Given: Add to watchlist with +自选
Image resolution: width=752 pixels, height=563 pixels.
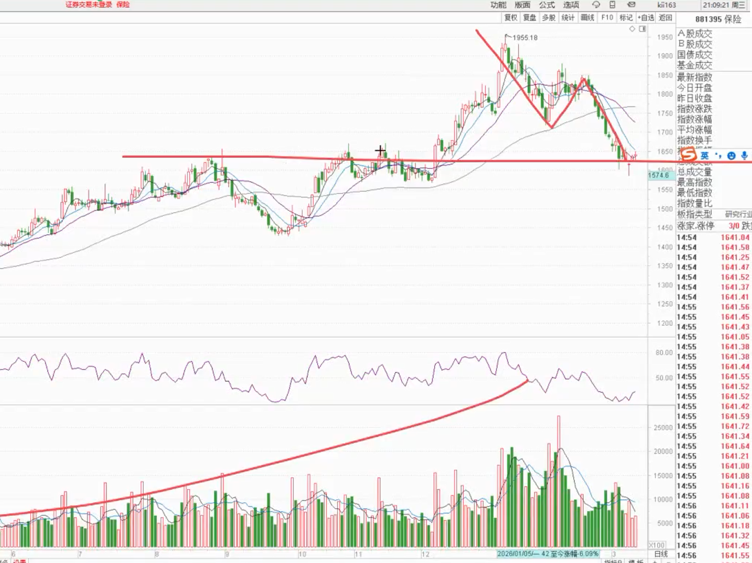Looking at the screenshot, I should pyautogui.click(x=646, y=18).
